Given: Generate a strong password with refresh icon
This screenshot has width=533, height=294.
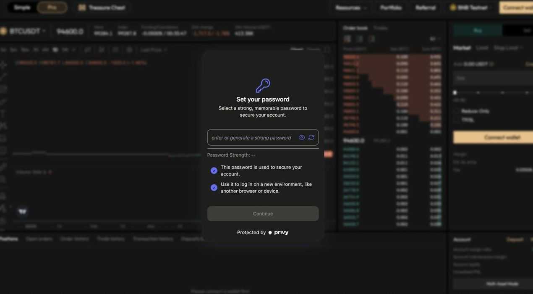Looking at the screenshot, I should point(311,137).
